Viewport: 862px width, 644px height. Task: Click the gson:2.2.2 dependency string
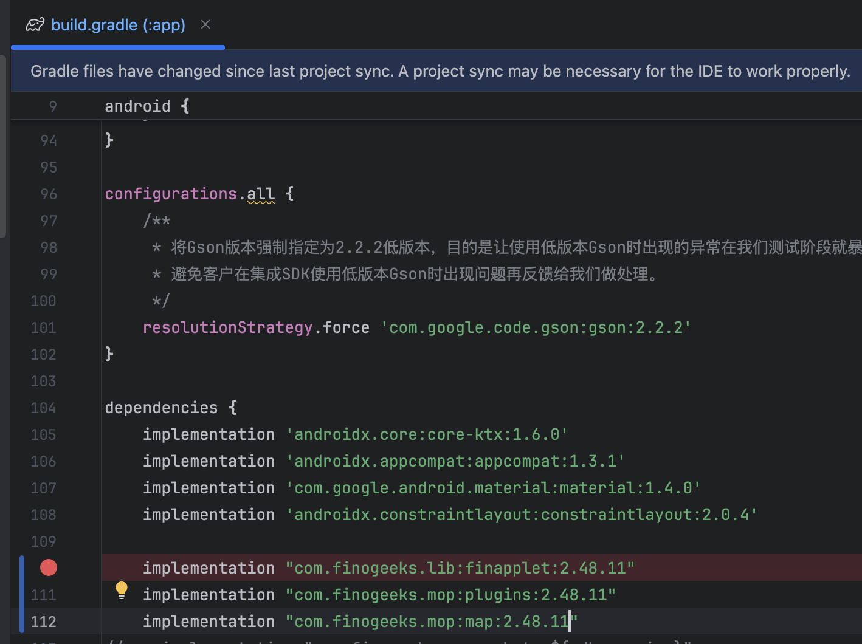coord(536,327)
